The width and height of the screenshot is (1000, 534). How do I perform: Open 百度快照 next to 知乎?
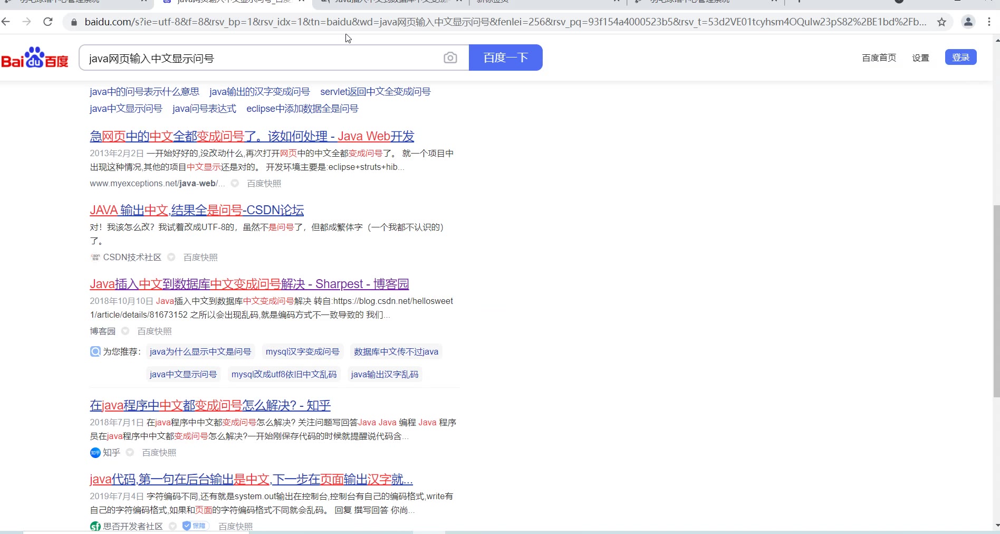[x=159, y=452]
